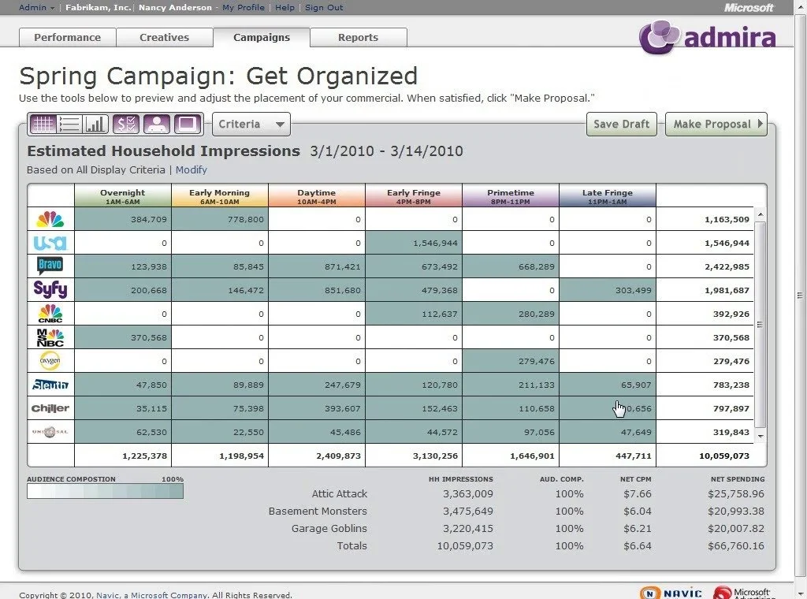The image size is (807, 599).
Task: Select the Primetime 8PM-11PM column header
Action: pos(511,196)
